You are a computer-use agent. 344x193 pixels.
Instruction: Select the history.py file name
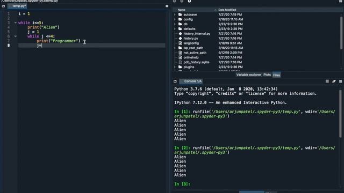tap(191, 39)
